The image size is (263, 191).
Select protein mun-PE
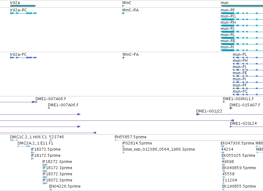coord(248,76)
